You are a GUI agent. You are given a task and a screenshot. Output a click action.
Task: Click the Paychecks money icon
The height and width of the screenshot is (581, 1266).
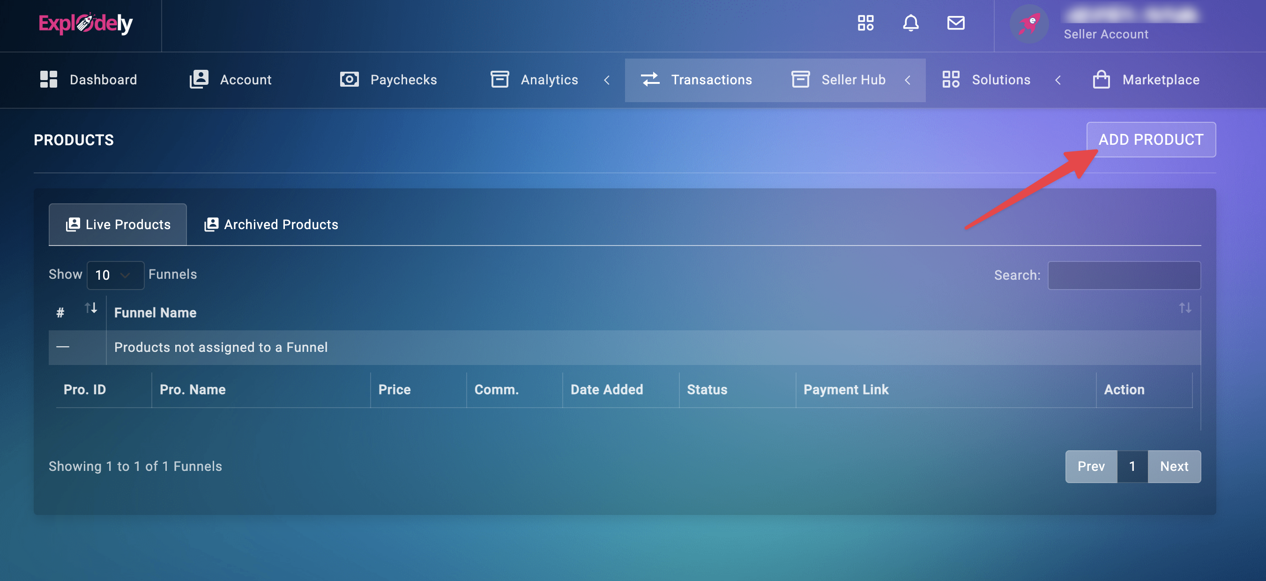pos(349,80)
